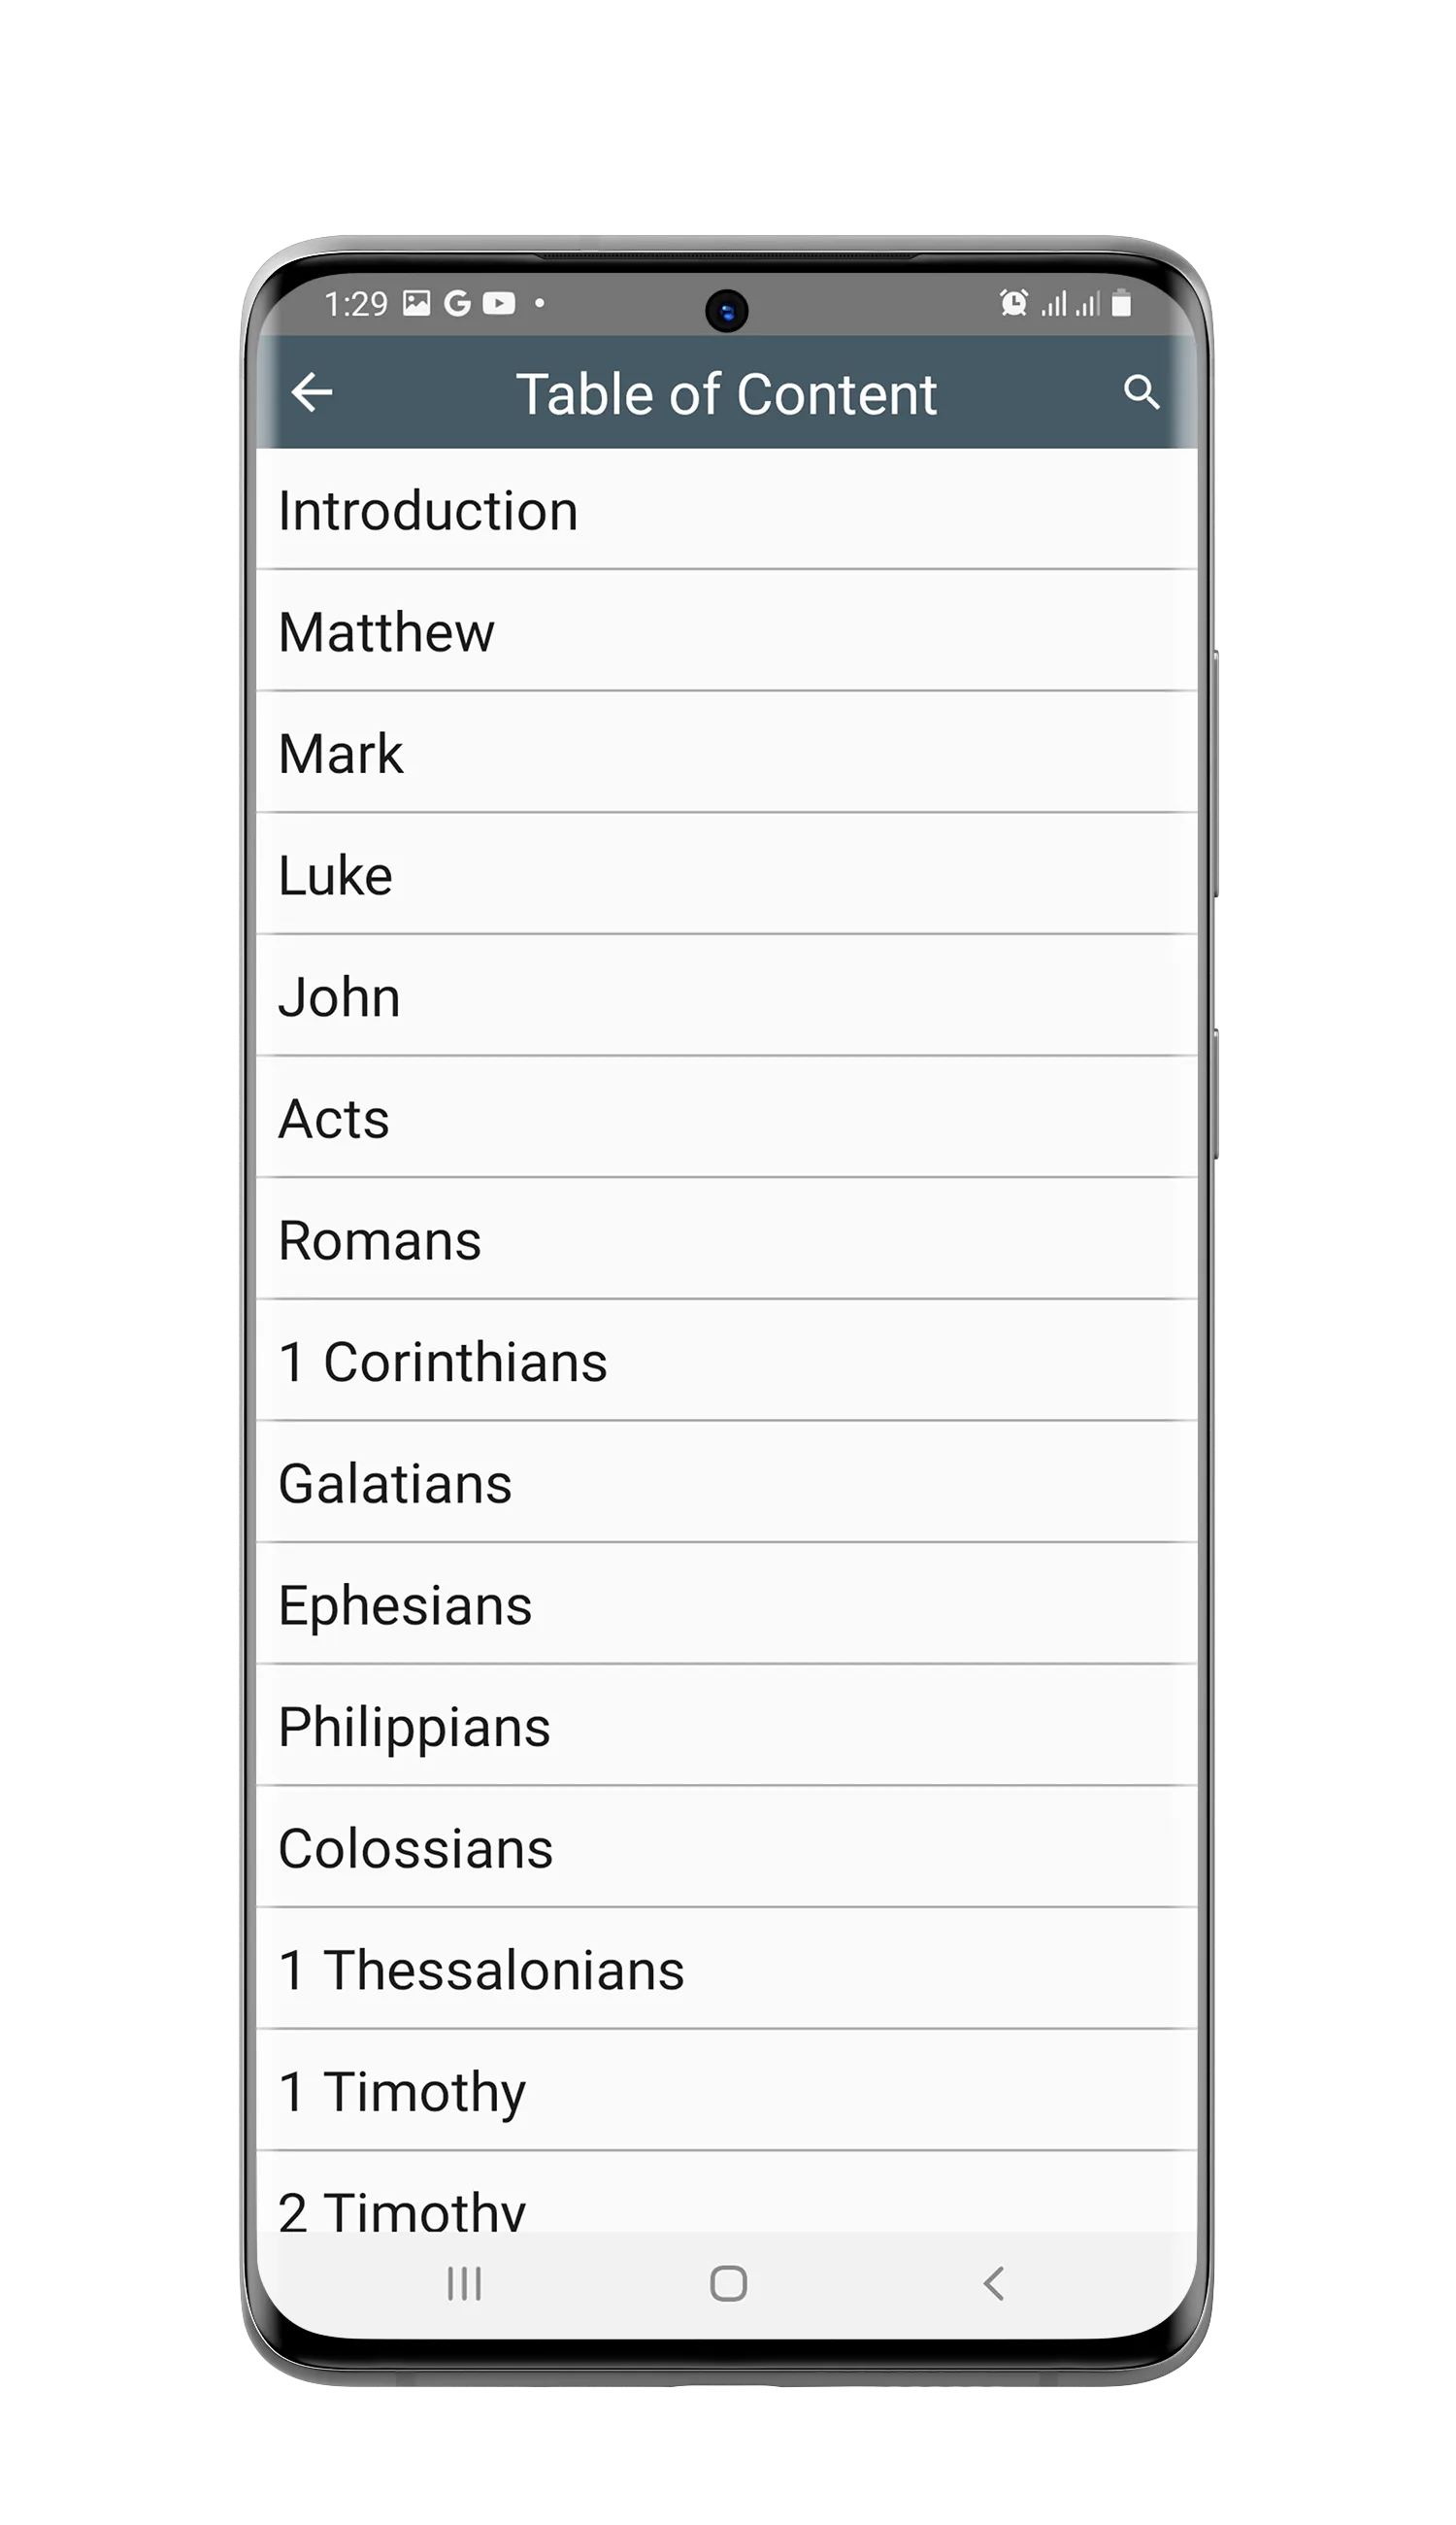Tap the battery indicator icon

point(1122,303)
